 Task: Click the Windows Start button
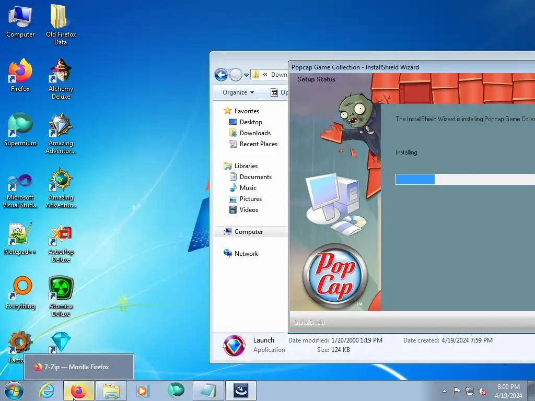pyautogui.click(x=14, y=391)
